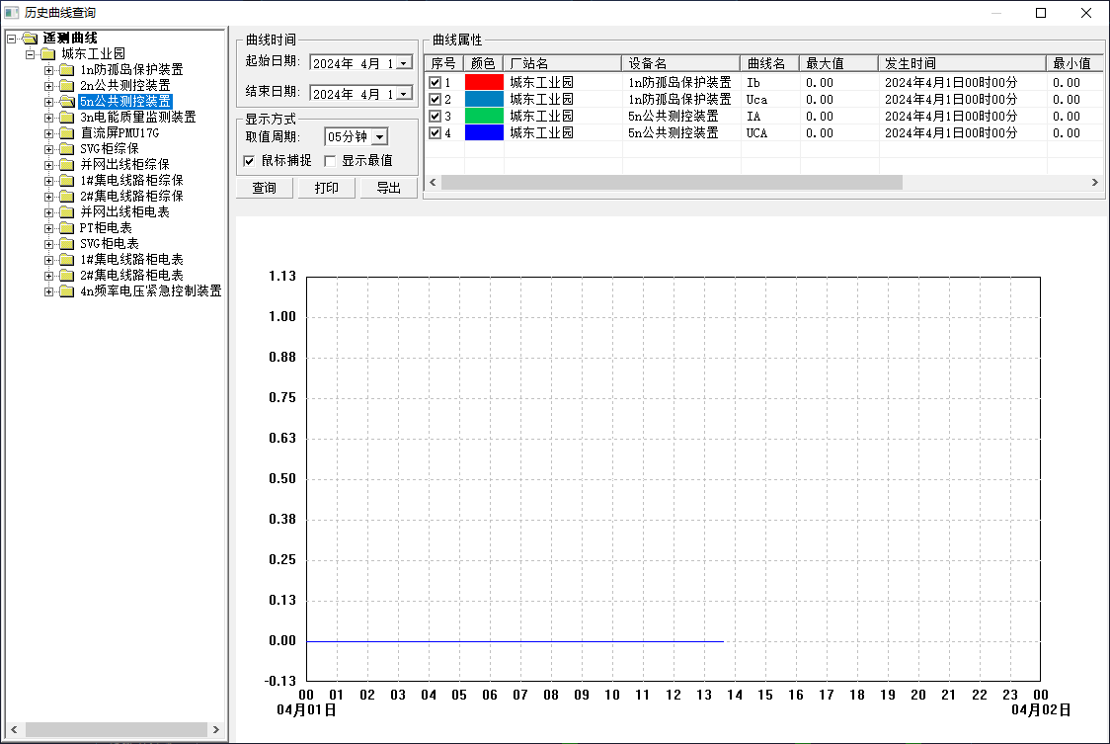
Task: Click the 城东工业园 folder icon
Action: tap(48, 54)
